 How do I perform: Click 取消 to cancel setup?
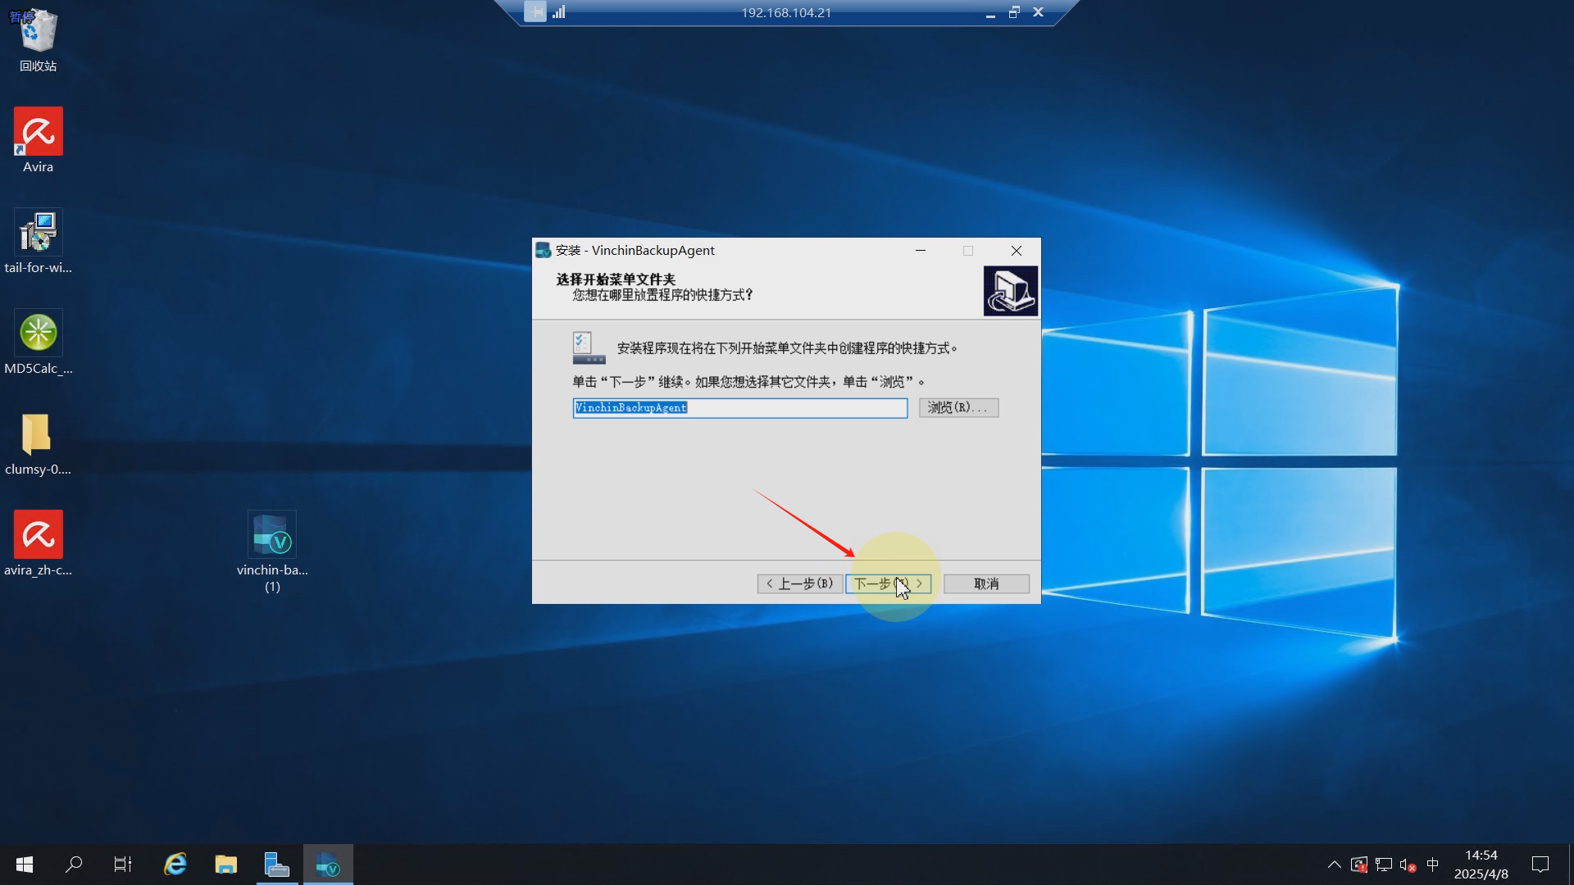pos(986,583)
